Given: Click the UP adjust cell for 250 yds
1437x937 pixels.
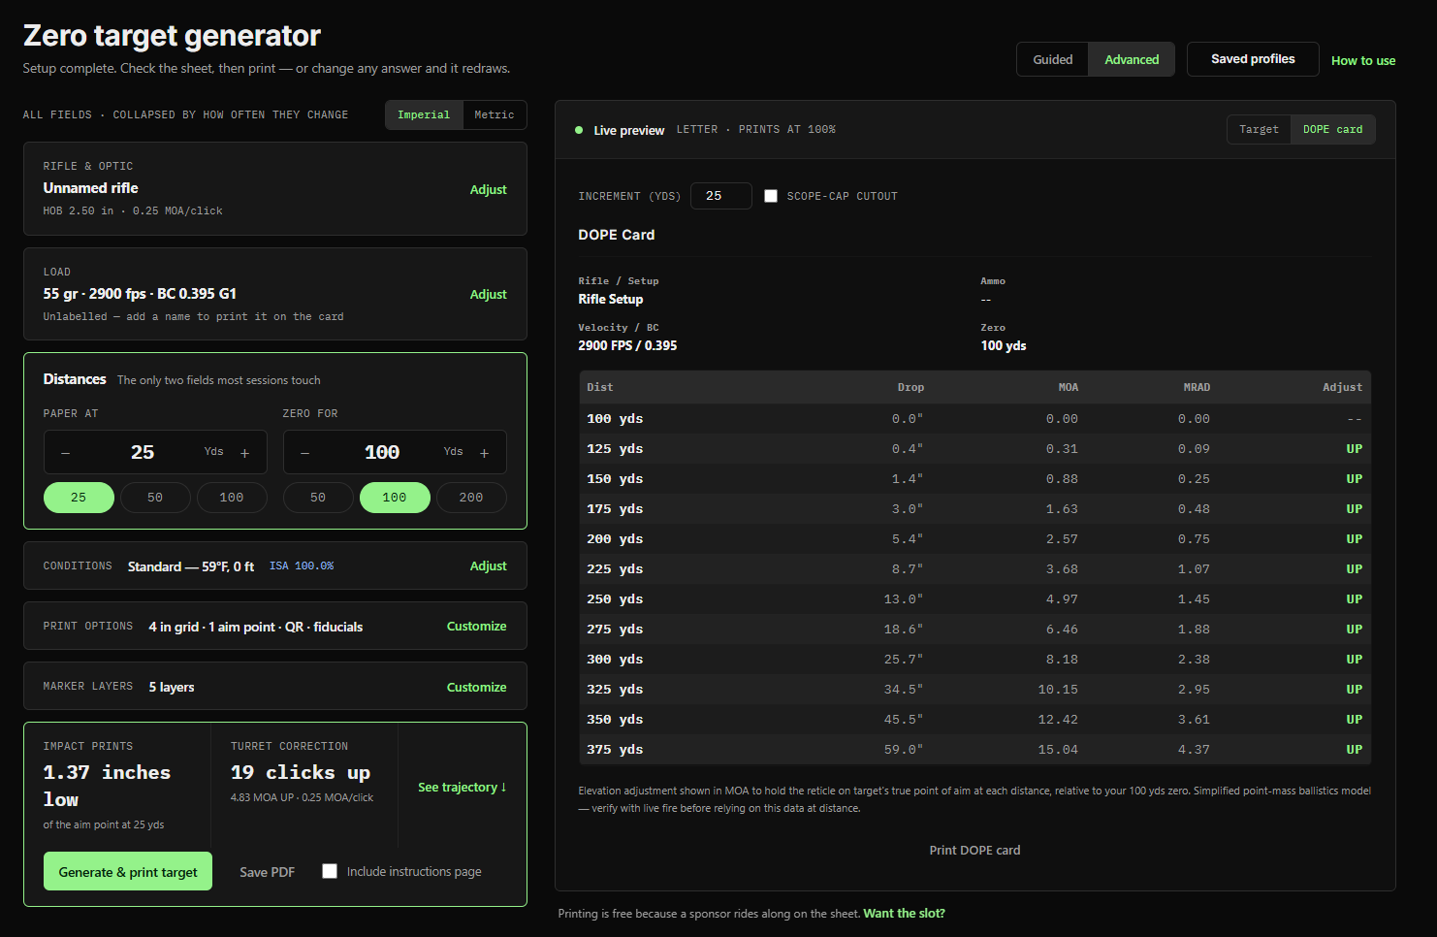Looking at the screenshot, I should click(x=1354, y=598).
